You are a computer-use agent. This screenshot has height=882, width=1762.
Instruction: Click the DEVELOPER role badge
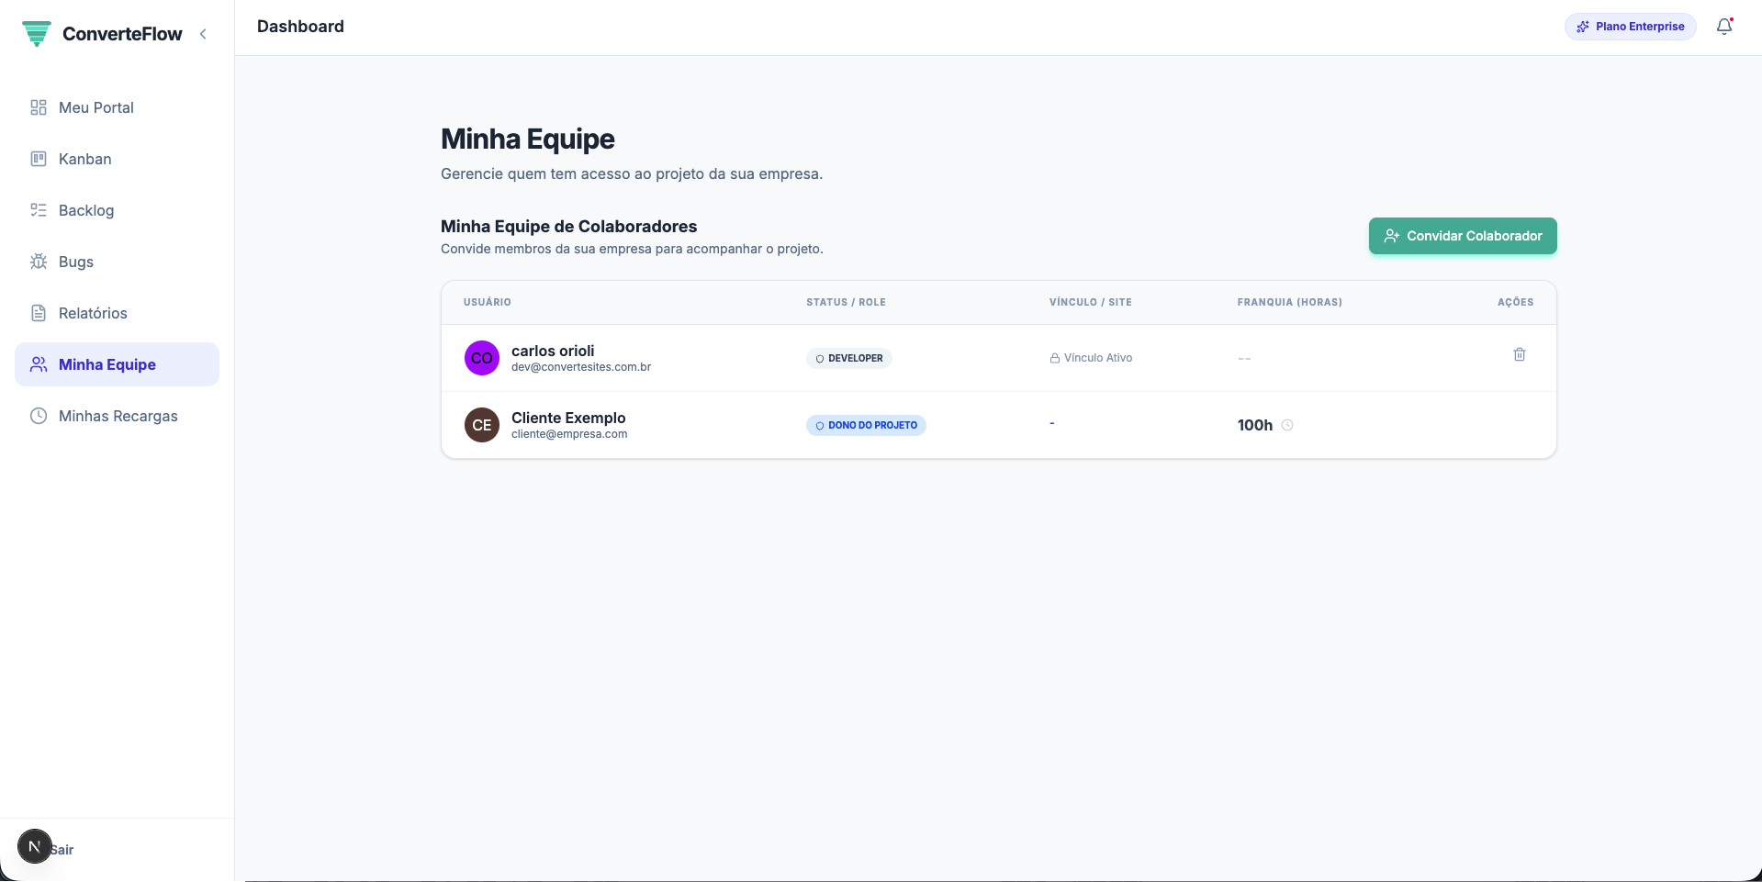pos(848,358)
